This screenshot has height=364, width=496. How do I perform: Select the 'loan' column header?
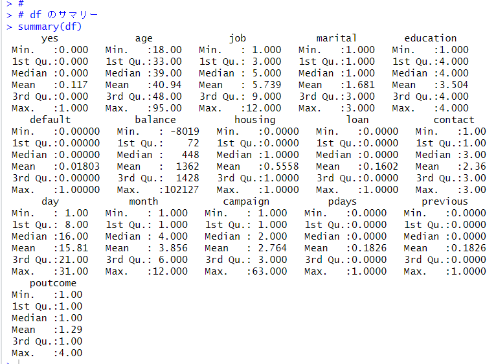(x=357, y=120)
